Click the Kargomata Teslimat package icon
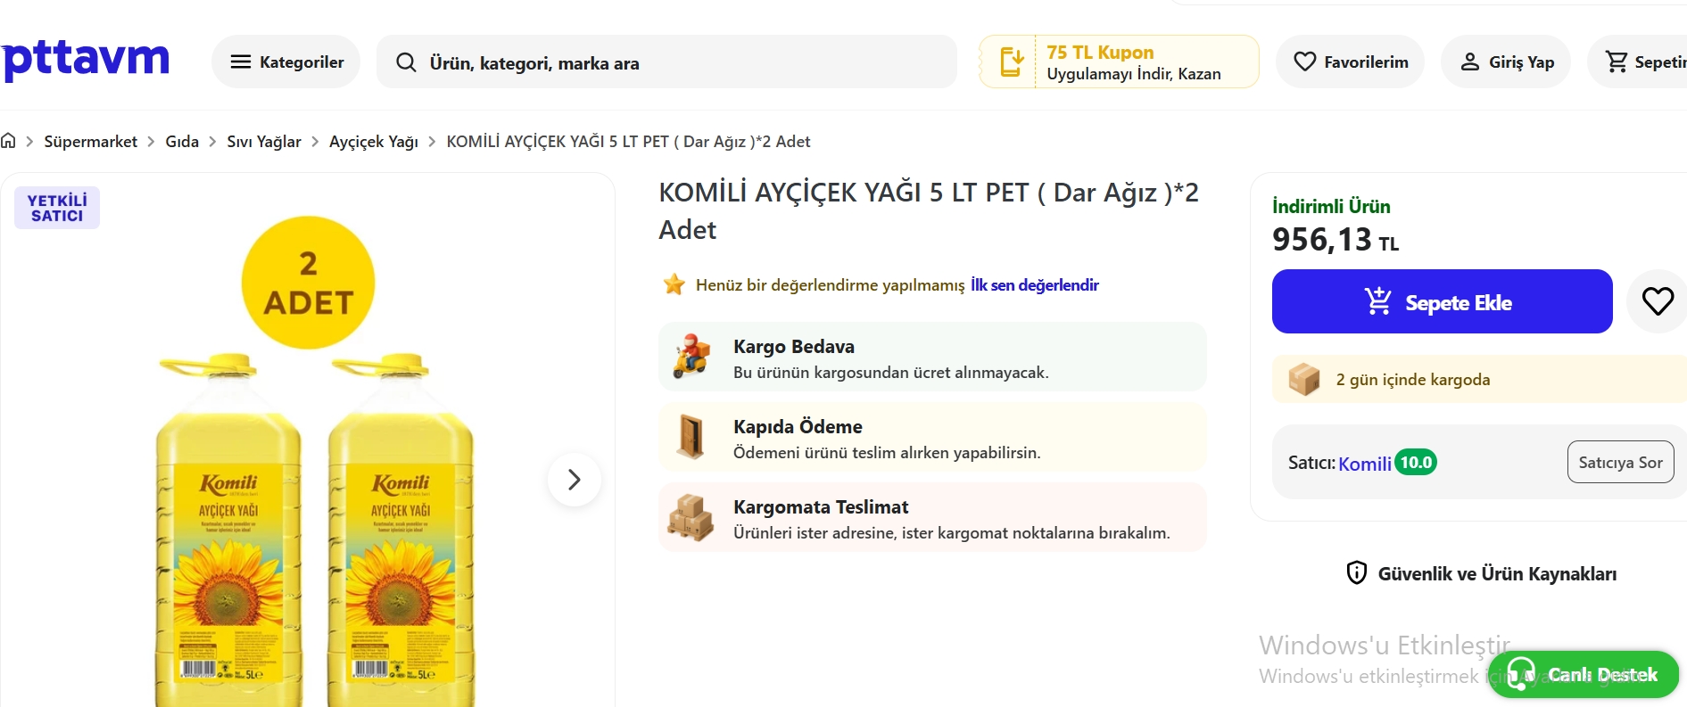This screenshot has width=1687, height=707. 692,517
